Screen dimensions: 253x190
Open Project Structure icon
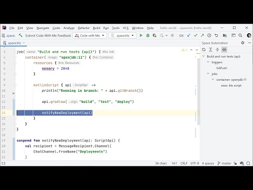(x=225, y=35)
